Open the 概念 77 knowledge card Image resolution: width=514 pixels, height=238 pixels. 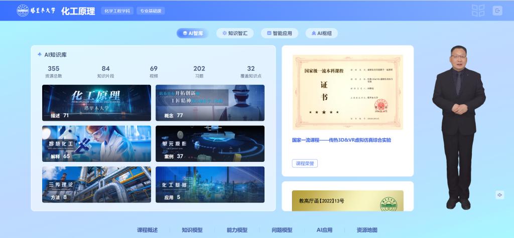coord(210,103)
